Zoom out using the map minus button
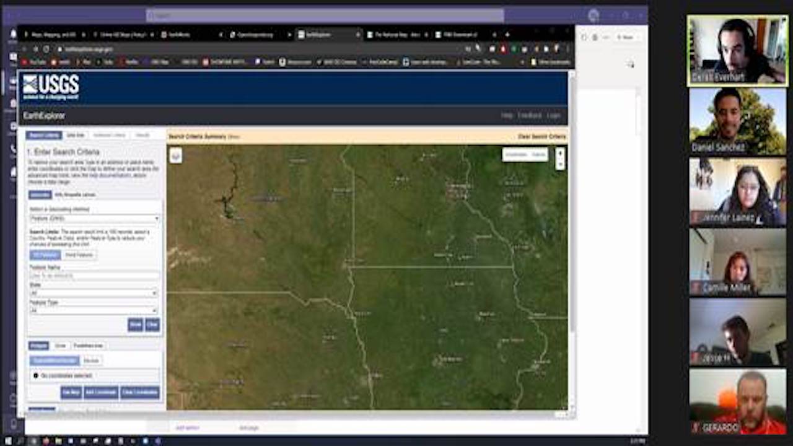The image size is (793, 446). point(560,164)
